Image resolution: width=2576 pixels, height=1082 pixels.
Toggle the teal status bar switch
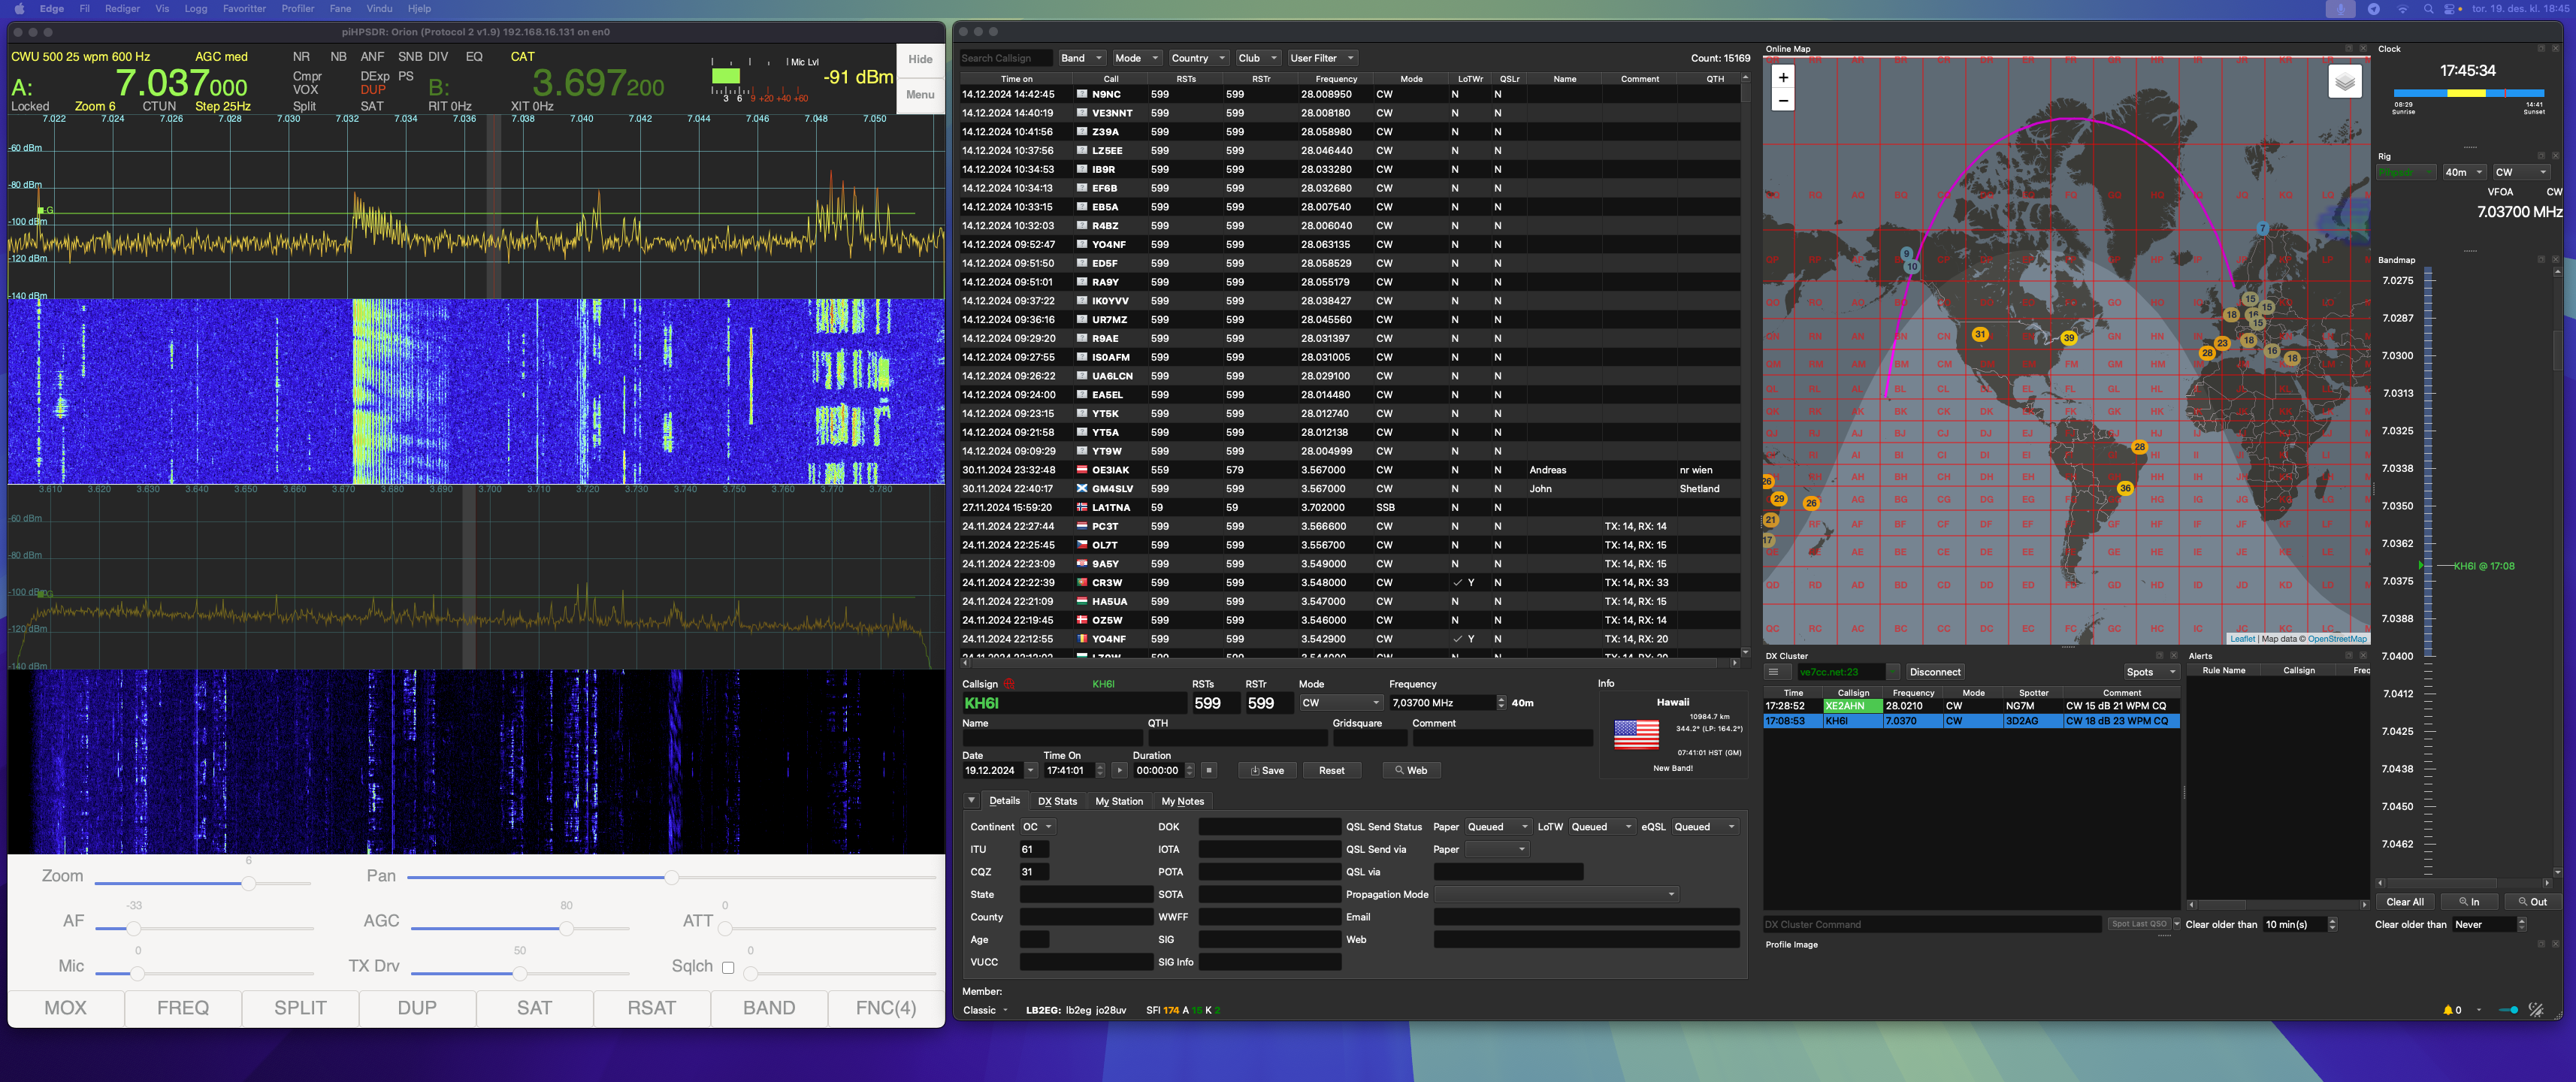[x=2508, y=1010]
